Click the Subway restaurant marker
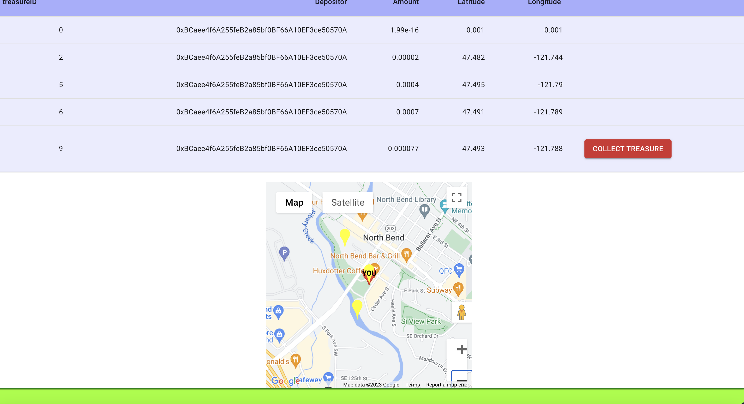744x404 pixels. point(458,288)
